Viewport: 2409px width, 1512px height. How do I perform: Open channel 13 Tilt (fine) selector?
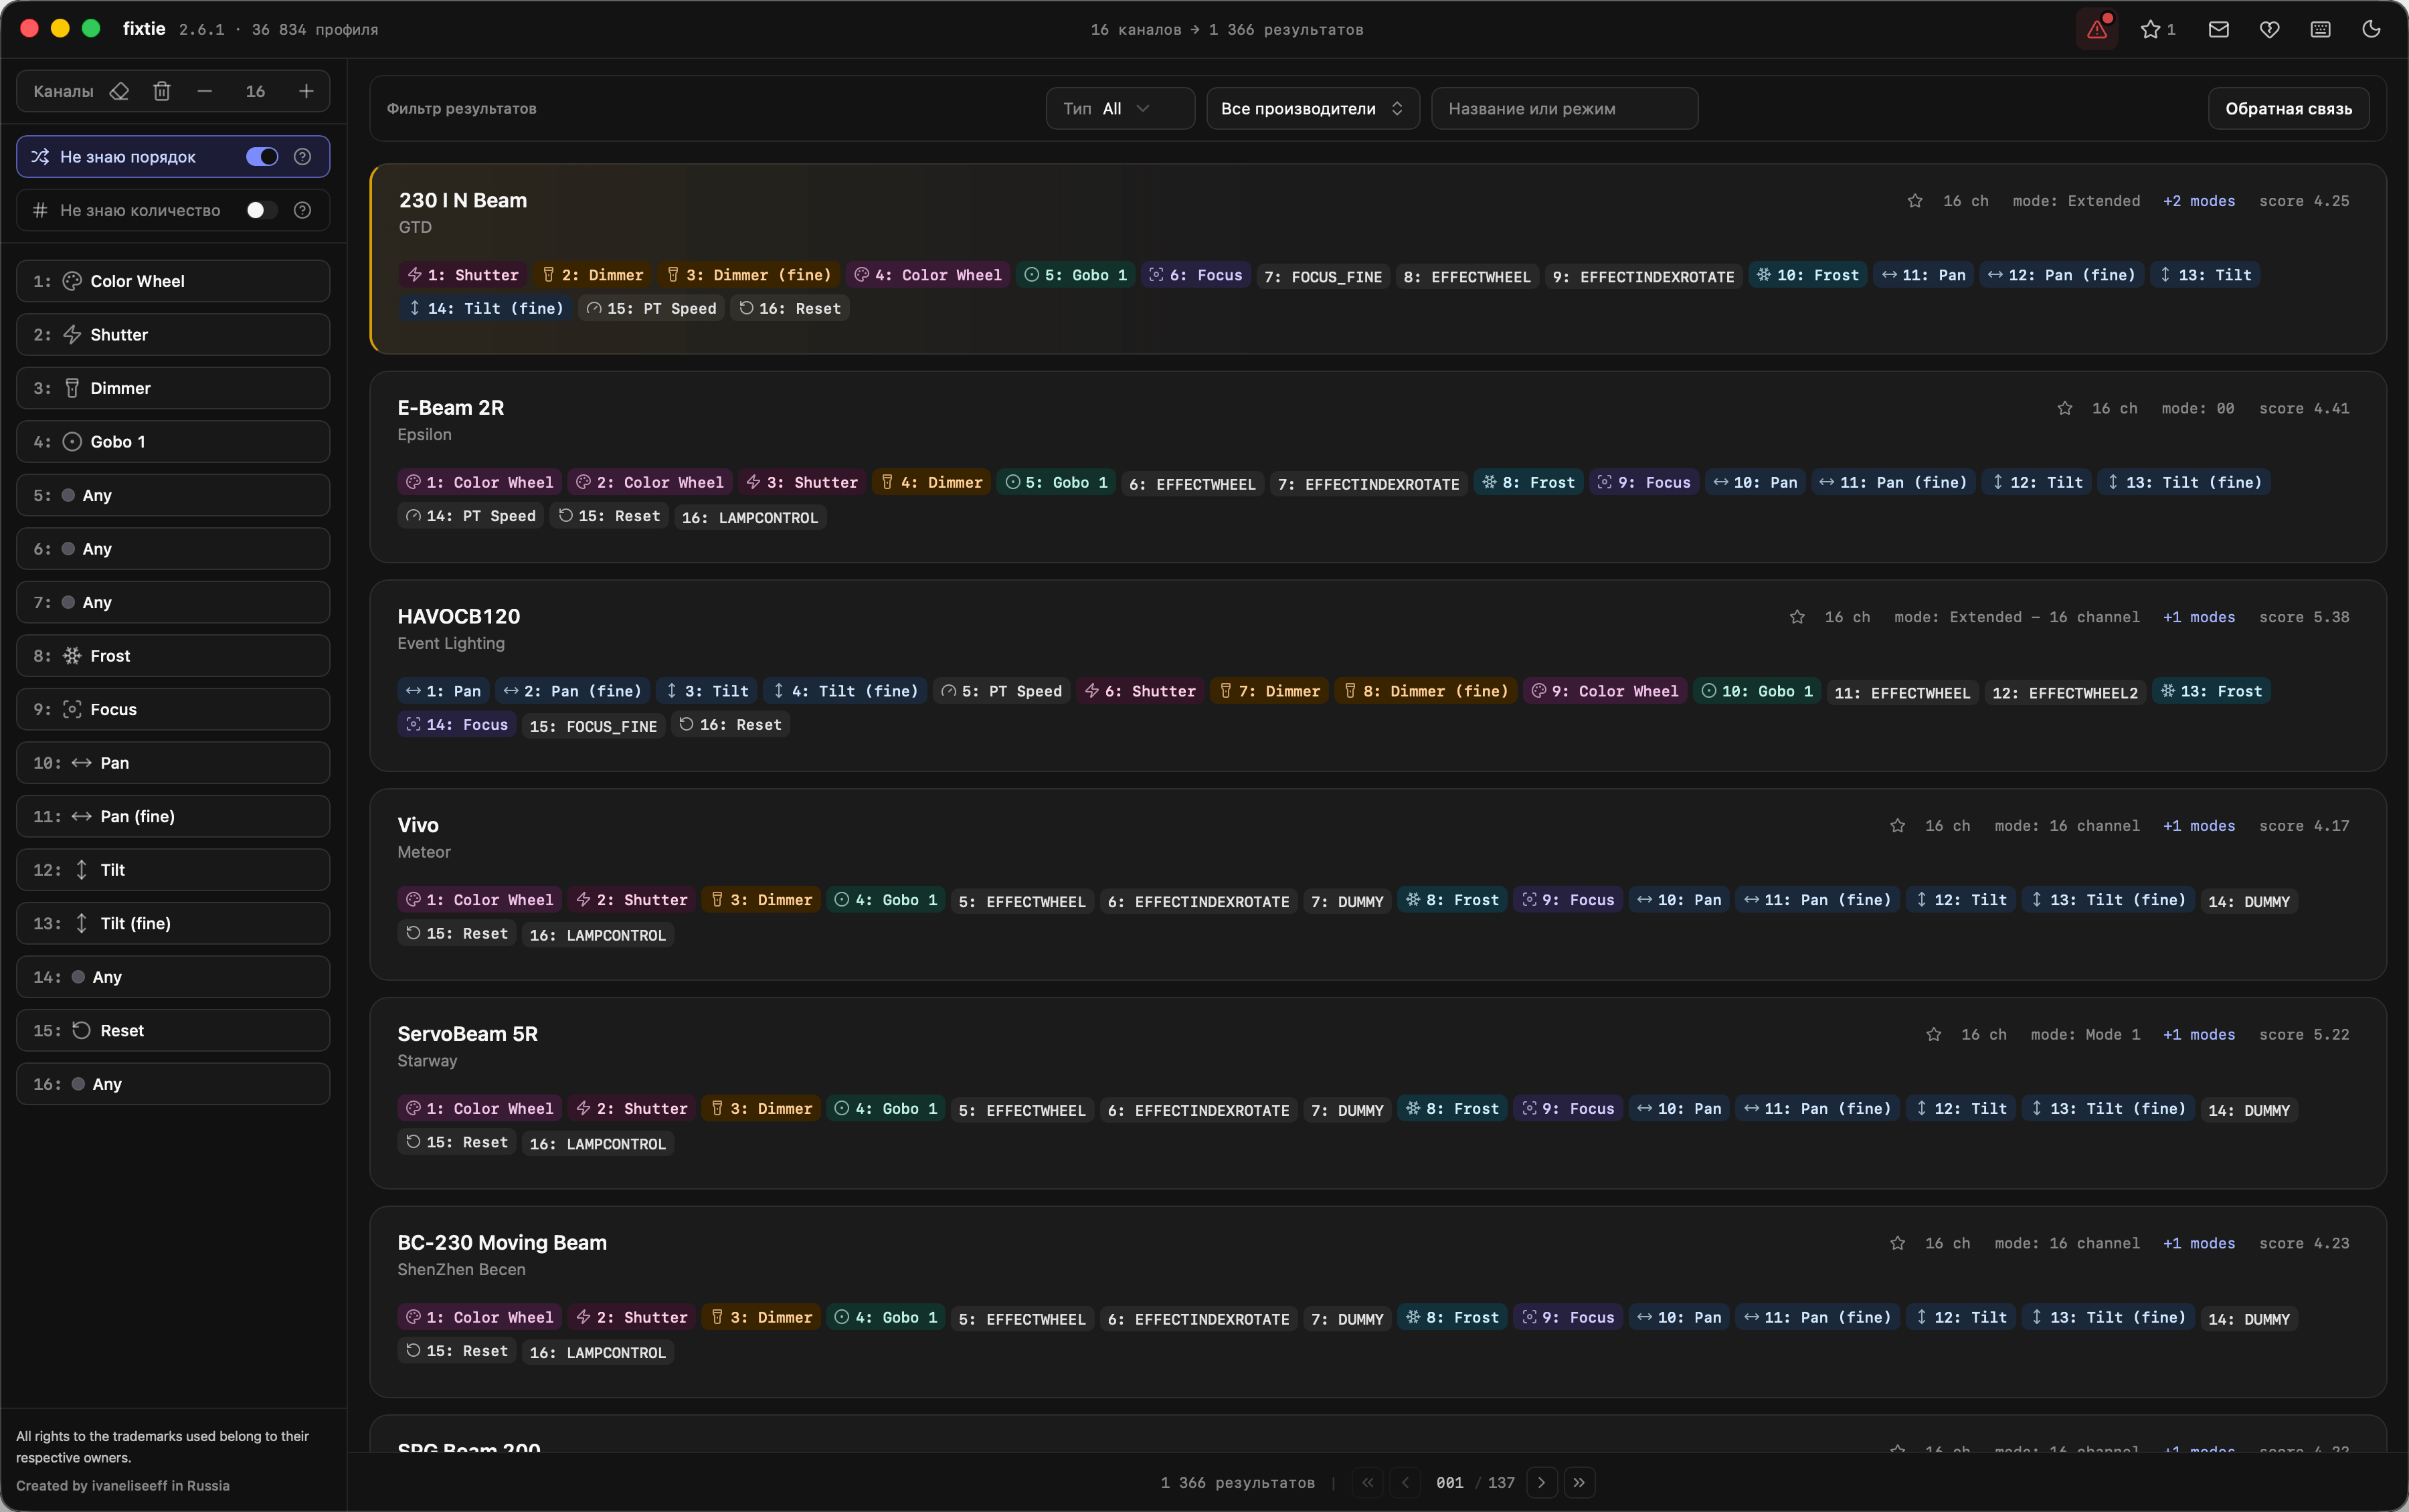click(173, 923)
